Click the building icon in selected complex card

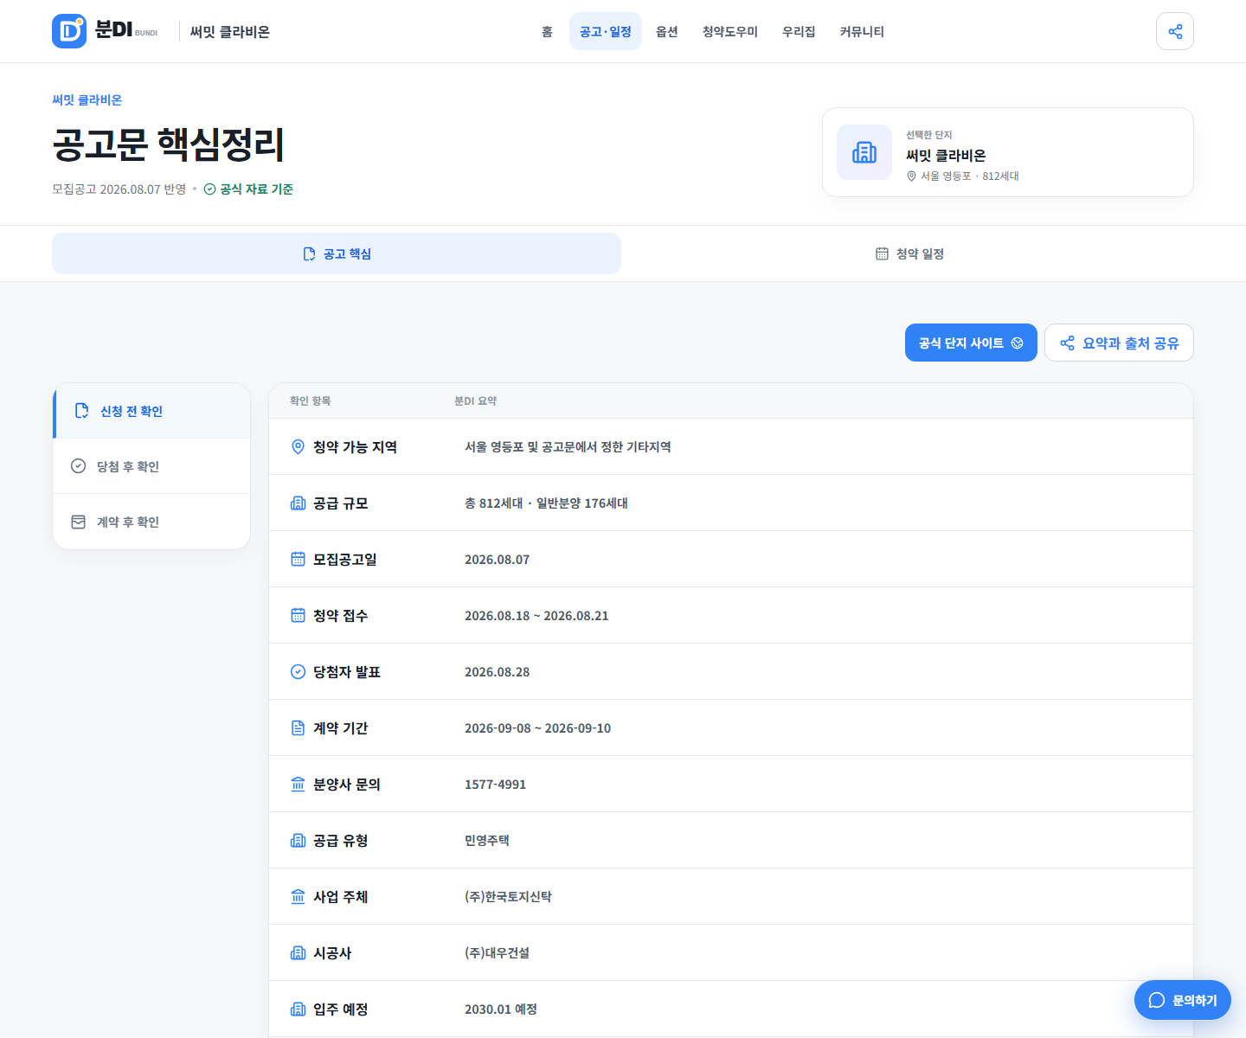click(x=864, y=152)
